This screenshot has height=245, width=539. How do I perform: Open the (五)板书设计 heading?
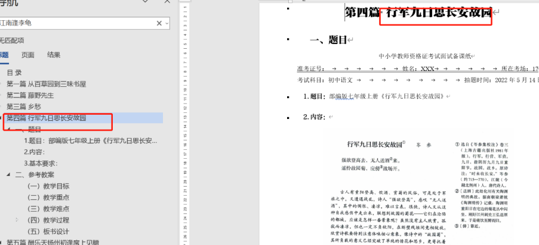[x=48, y=231]
